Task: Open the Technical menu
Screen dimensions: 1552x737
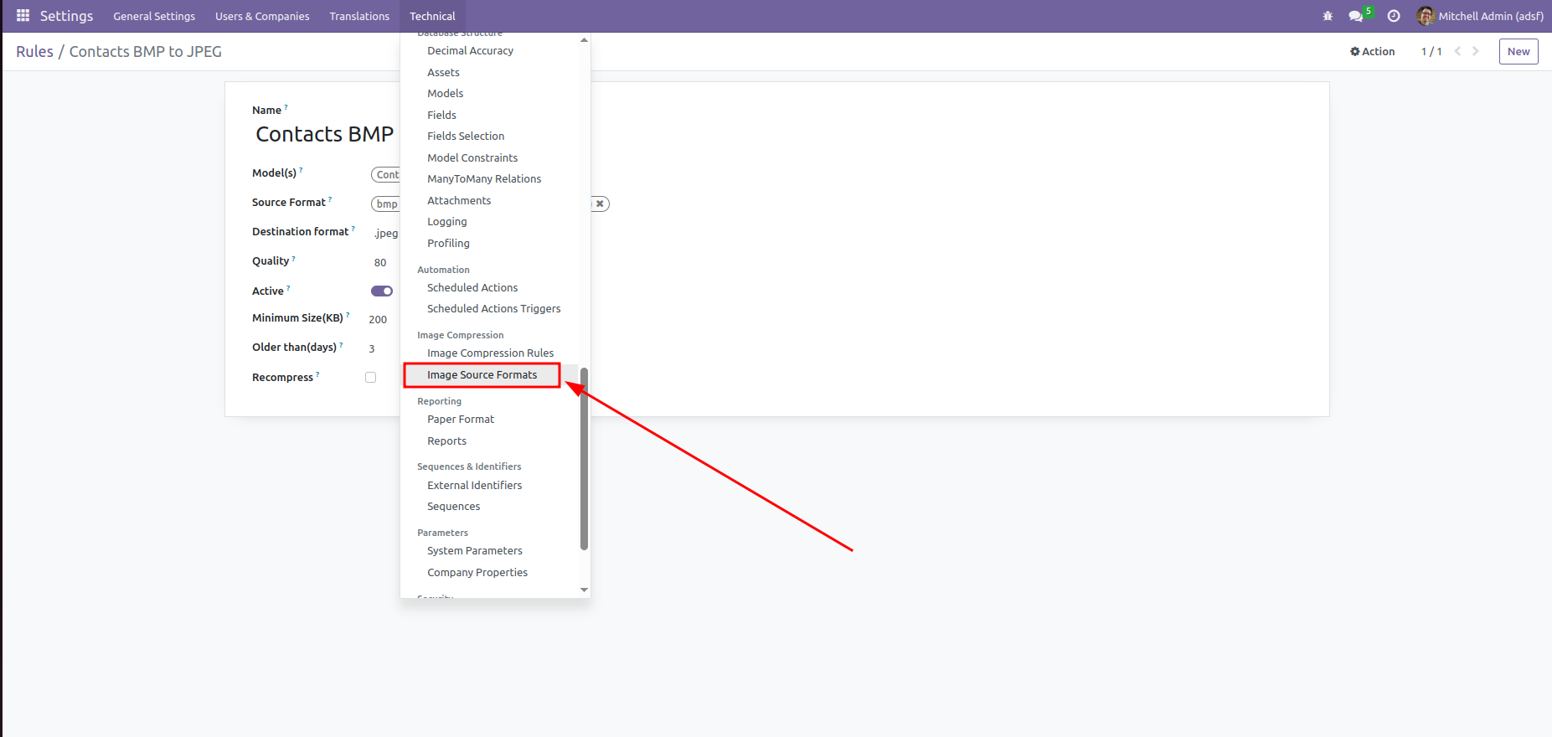Action: click(x=432, y=16)
